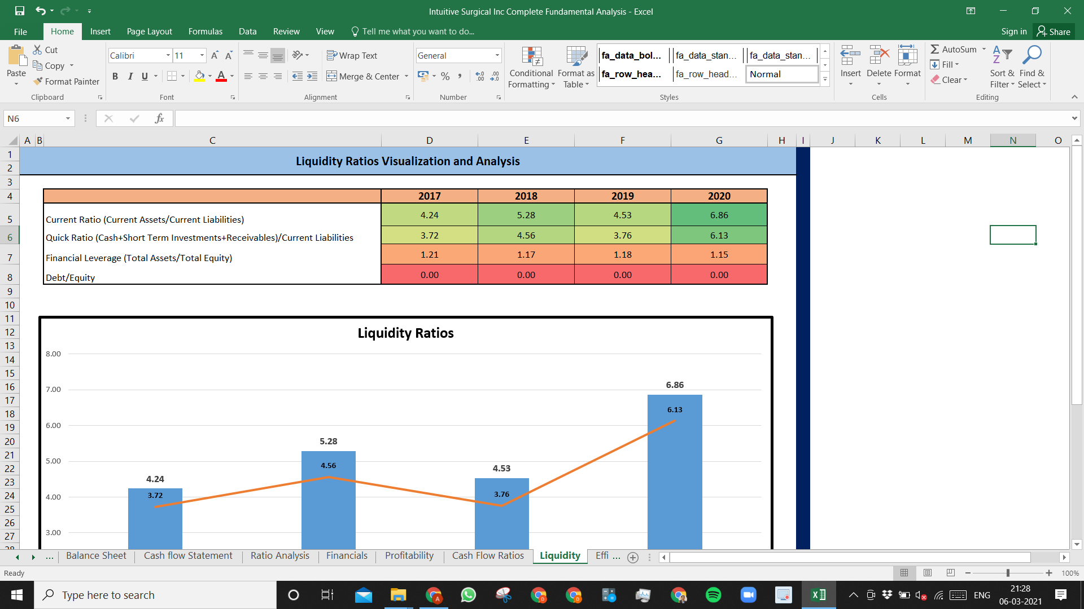Toggle Bold formatting
This screenshot has height=609, width=1084.
115,76
